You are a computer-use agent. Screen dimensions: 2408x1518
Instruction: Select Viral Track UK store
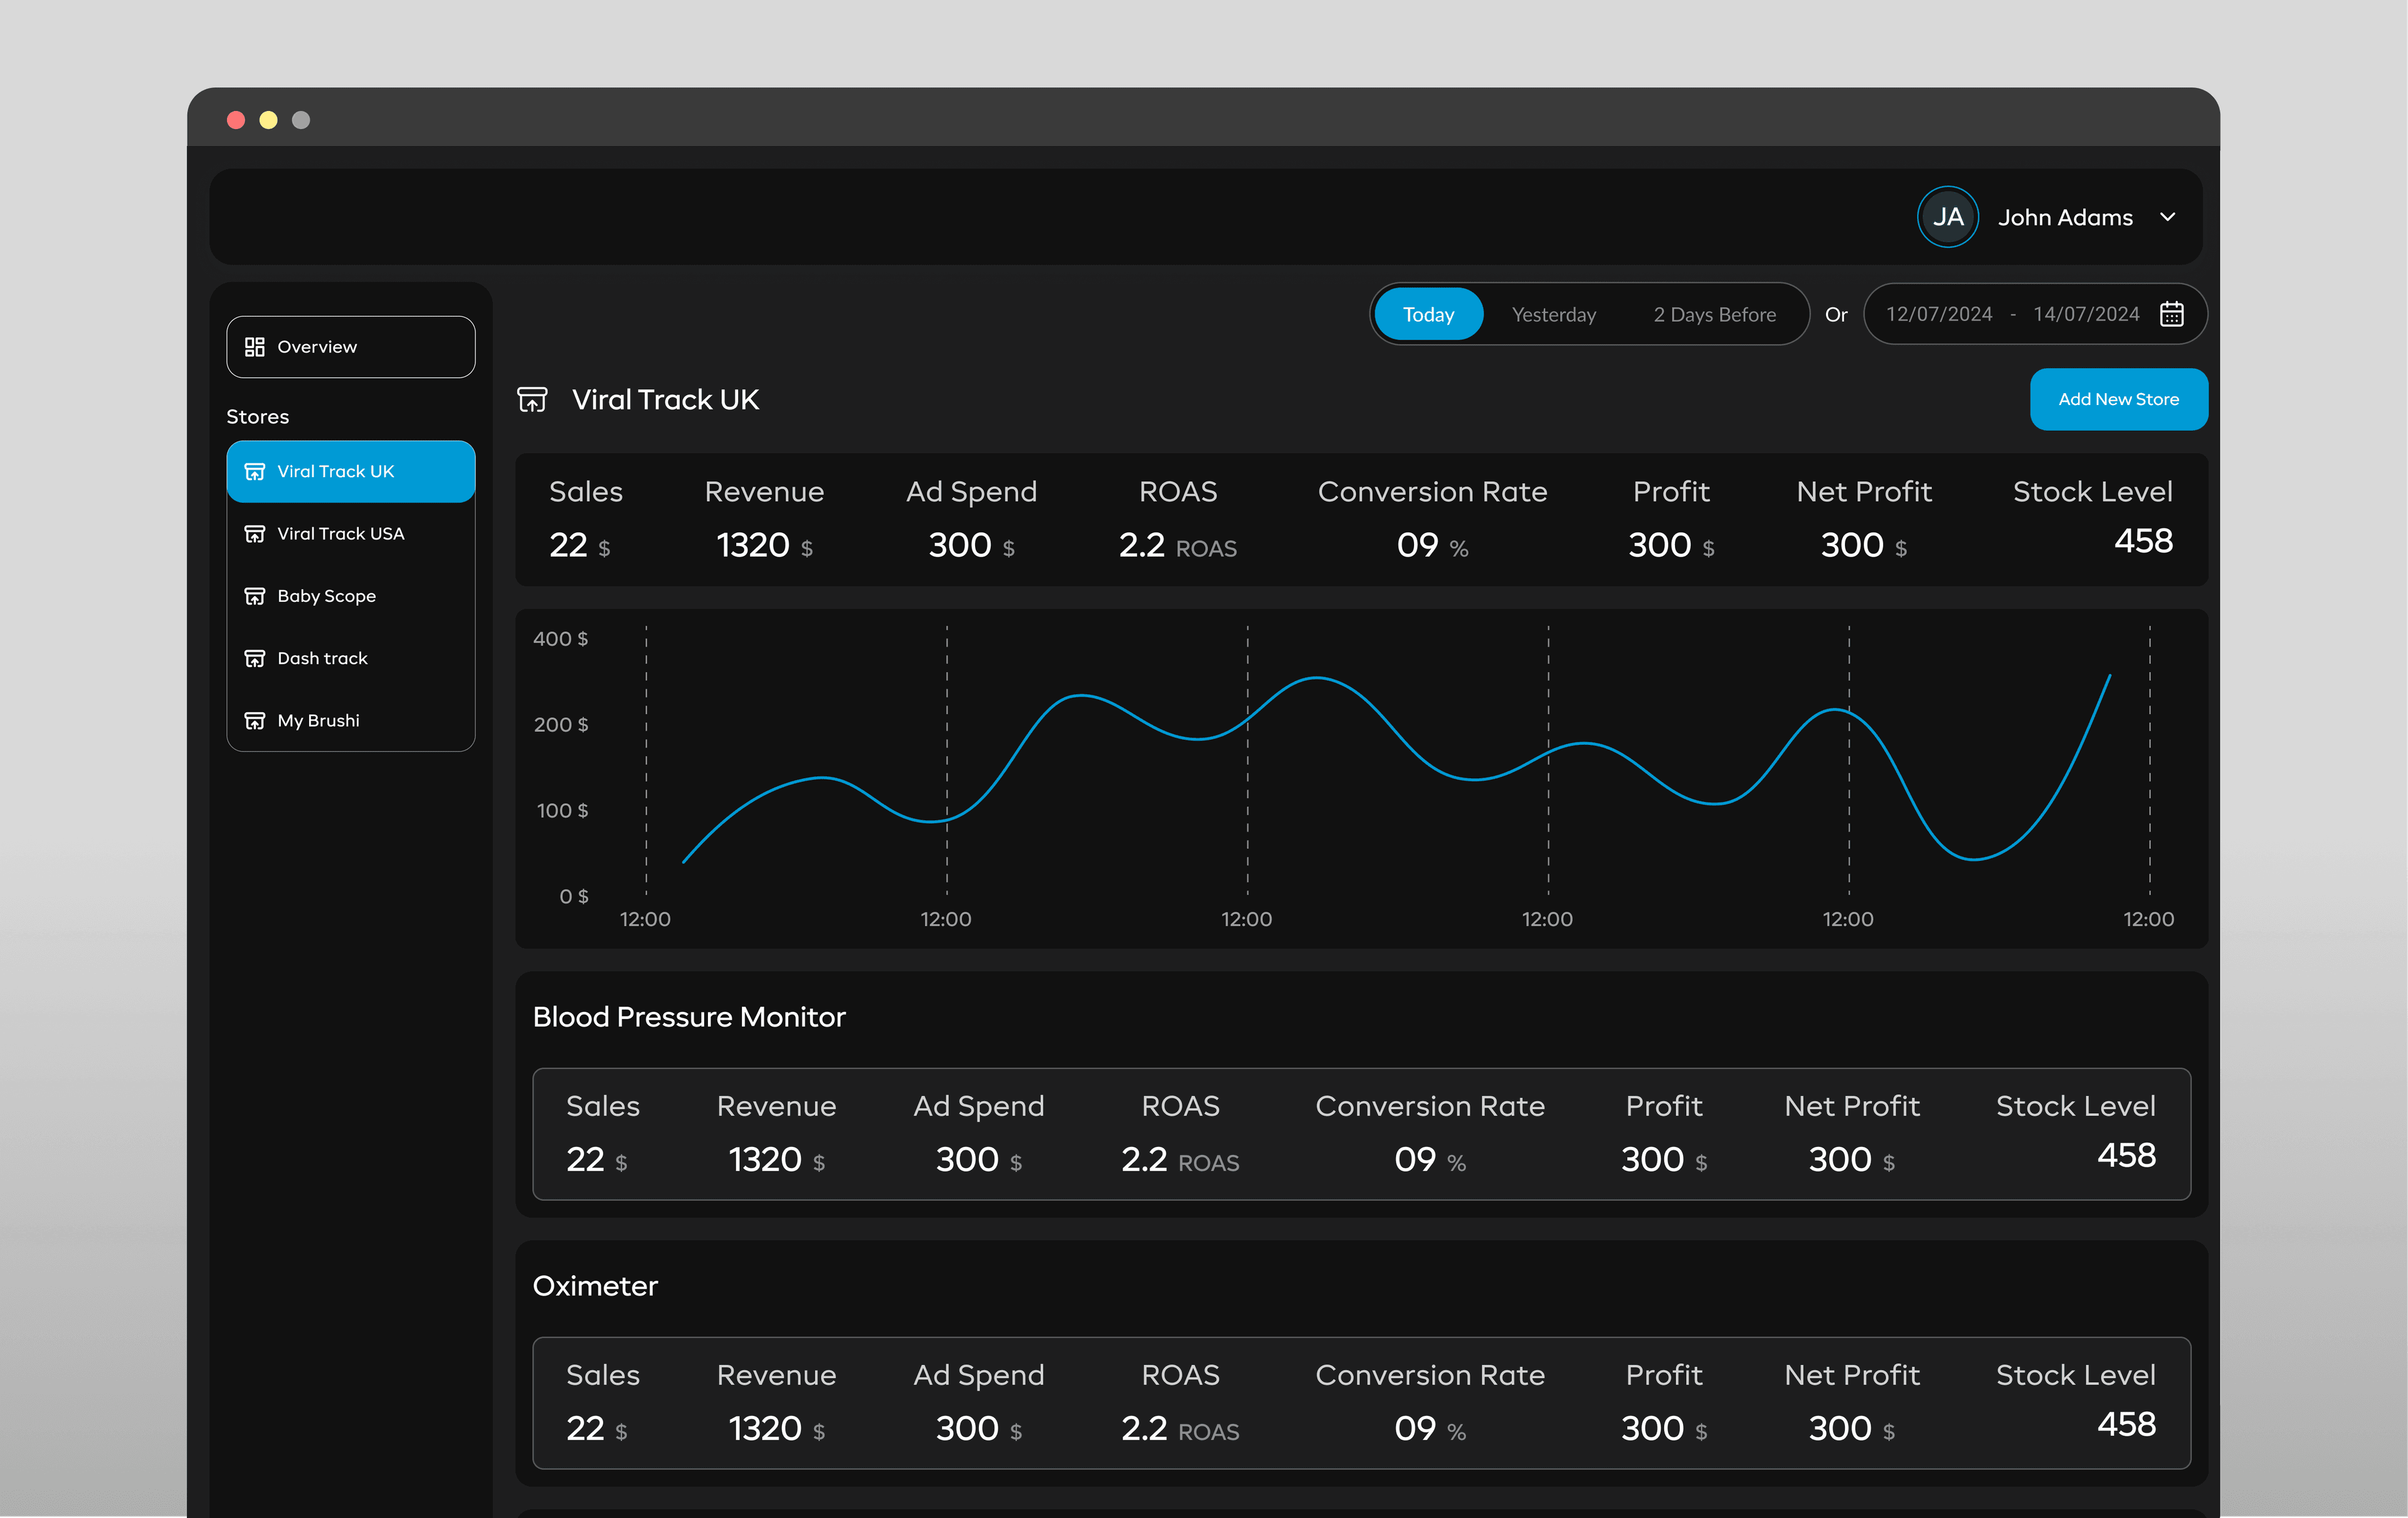pos(351,471)
